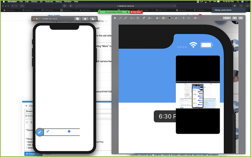Open the line Shape Style dropdown
This screenshot has height=157, width=251.
(x=158, y=18)
